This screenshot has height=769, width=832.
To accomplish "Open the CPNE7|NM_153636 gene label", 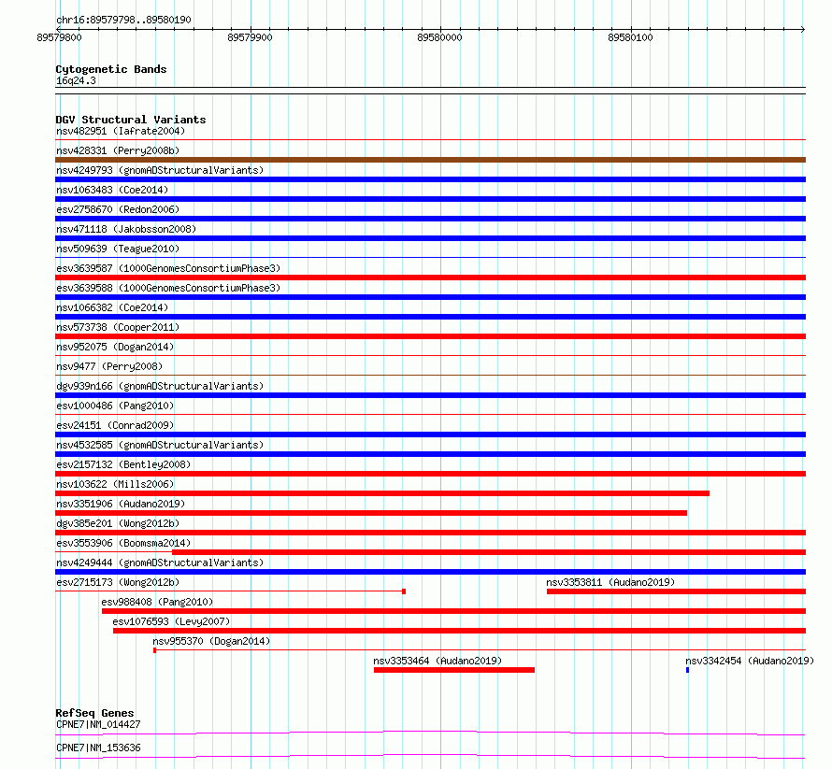I will (x=98, y=748).
